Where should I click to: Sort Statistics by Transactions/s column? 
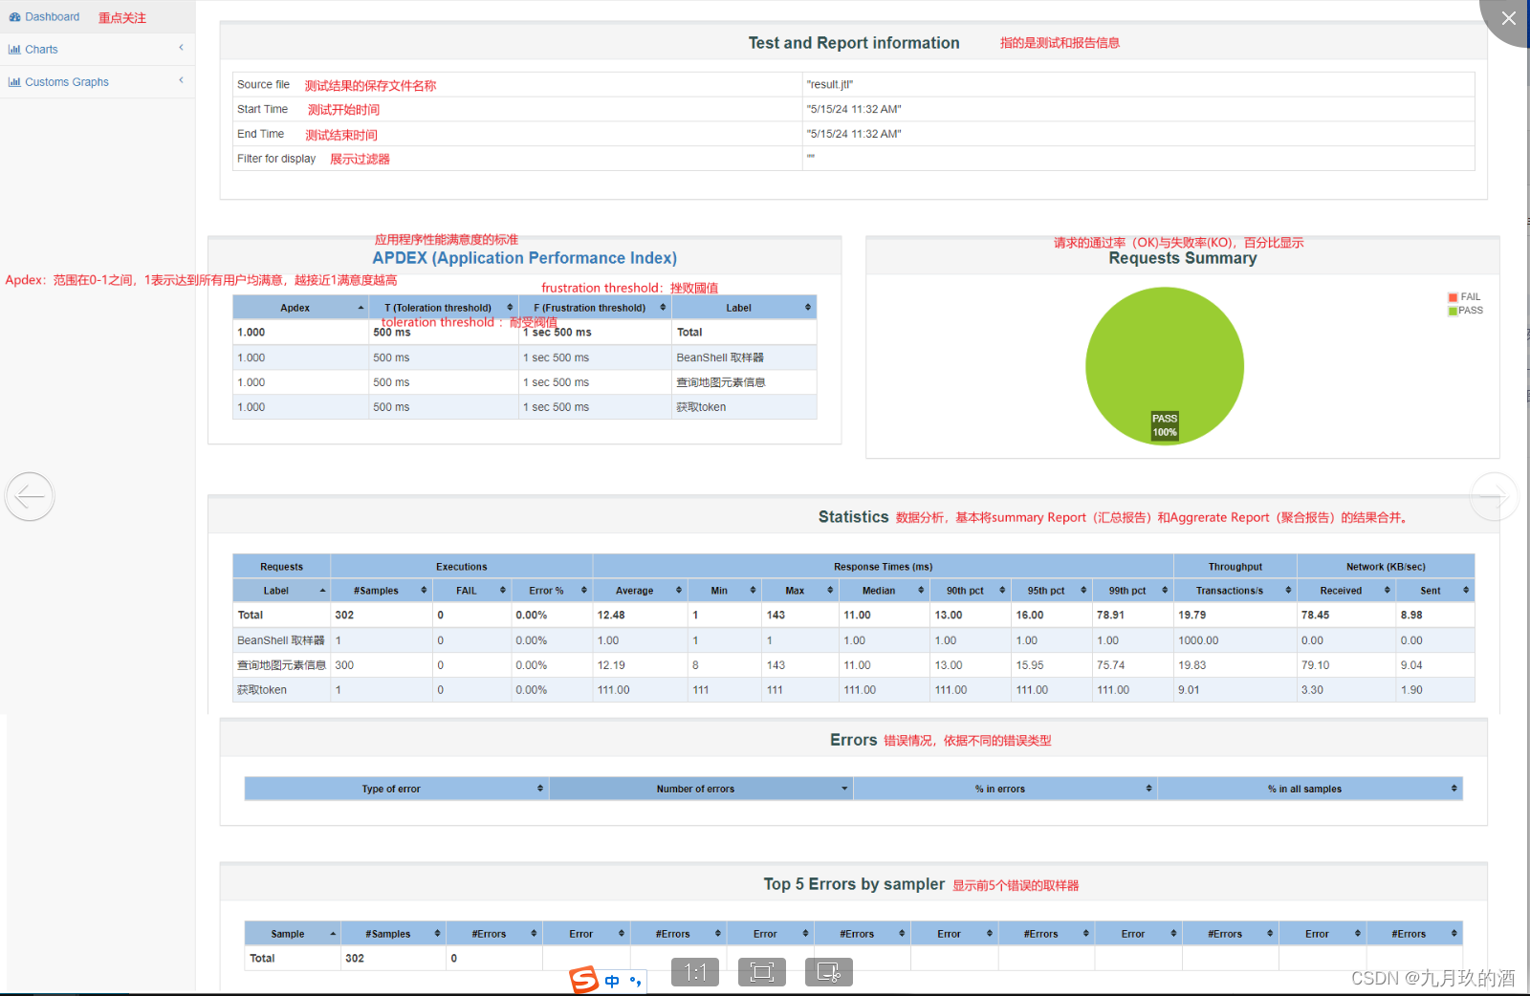(x=1235, y=591)
